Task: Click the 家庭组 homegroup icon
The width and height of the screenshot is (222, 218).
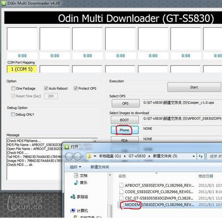Action: (x=73, y=197)
